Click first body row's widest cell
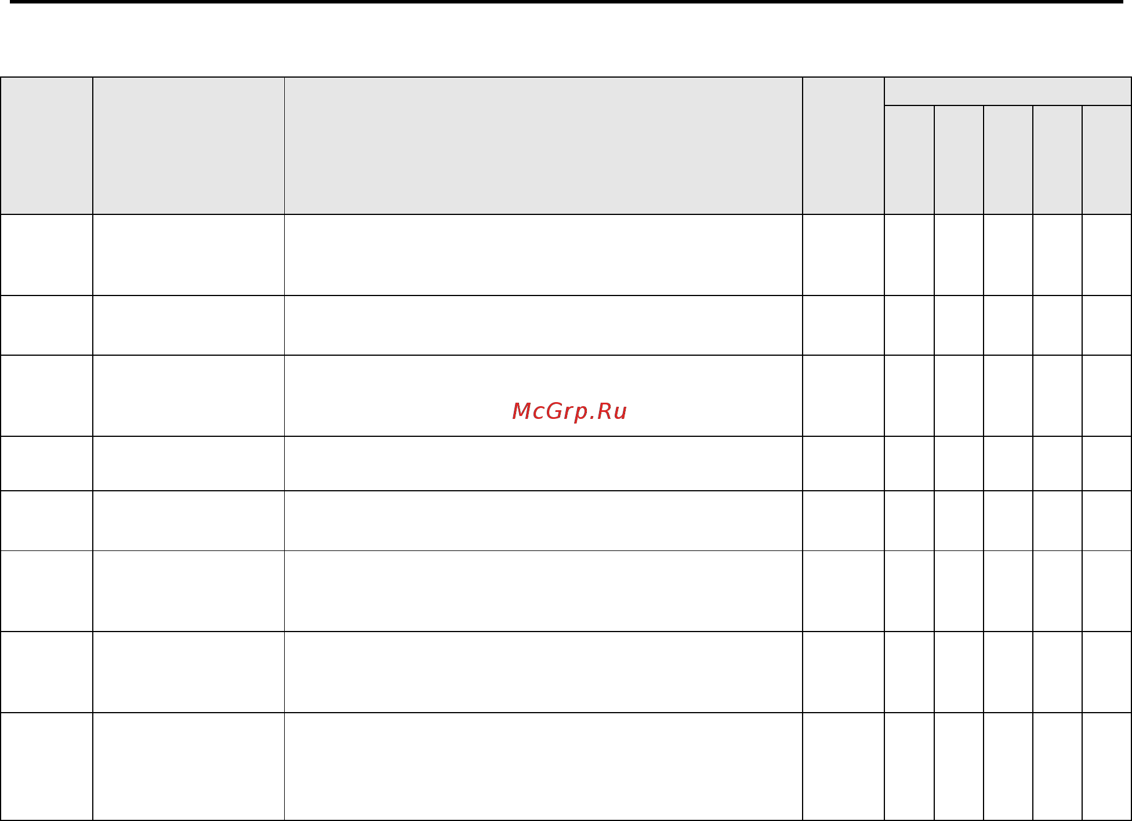Viewport: 1132px width, 821px height. pyautogui.click(x=543, y=255)
